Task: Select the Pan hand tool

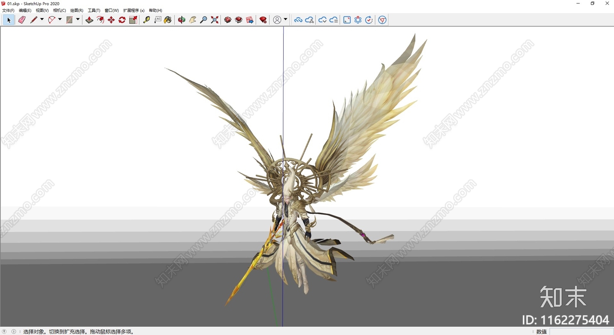Action: point(193,20)
